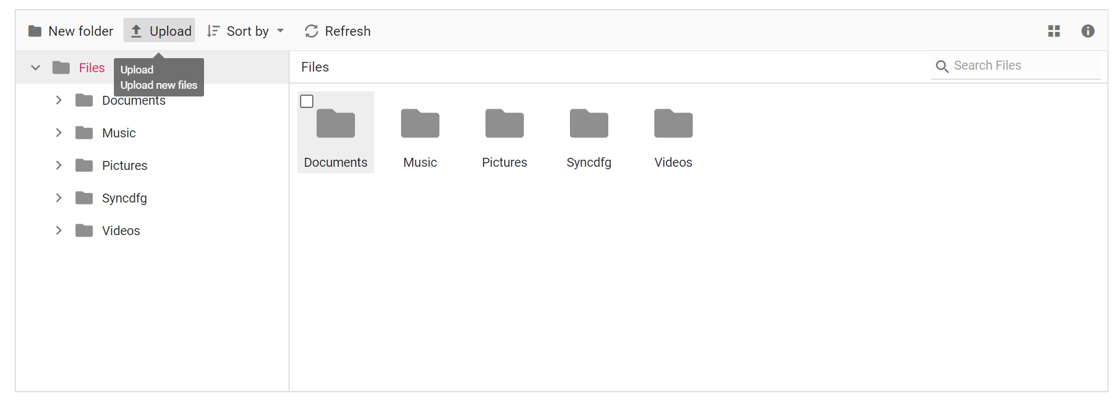Select the Documents folder thumbnail
1120x414 pixels.
click(336, 132)
